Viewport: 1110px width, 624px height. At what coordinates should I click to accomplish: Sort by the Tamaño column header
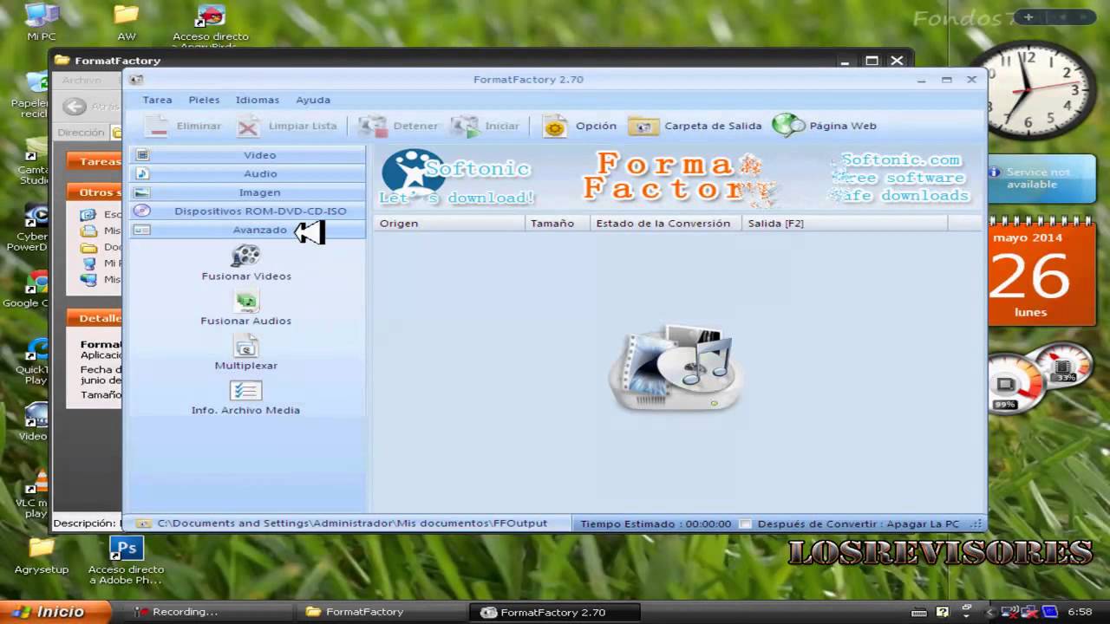pyautogui.click(x=558, y=223)
